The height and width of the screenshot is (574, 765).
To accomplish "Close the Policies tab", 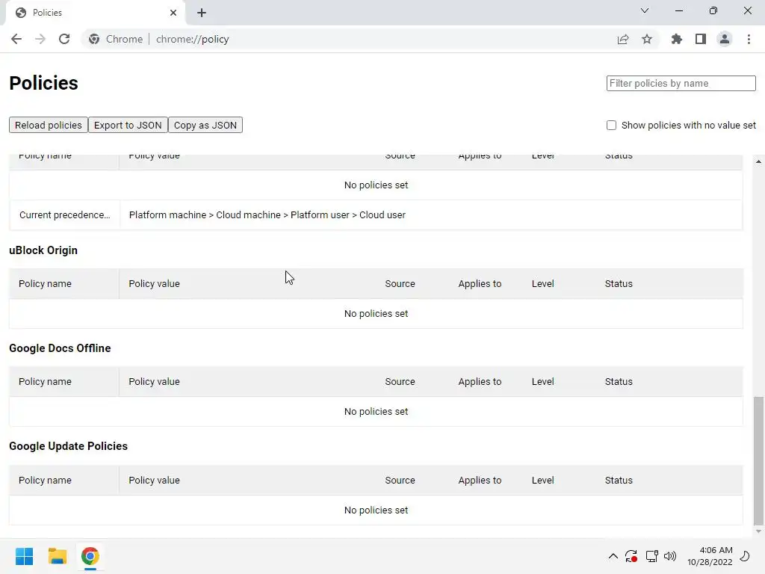I will [x=173, y=13].
